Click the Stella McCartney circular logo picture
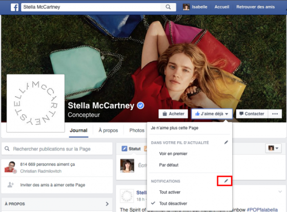 coord(36,103)
